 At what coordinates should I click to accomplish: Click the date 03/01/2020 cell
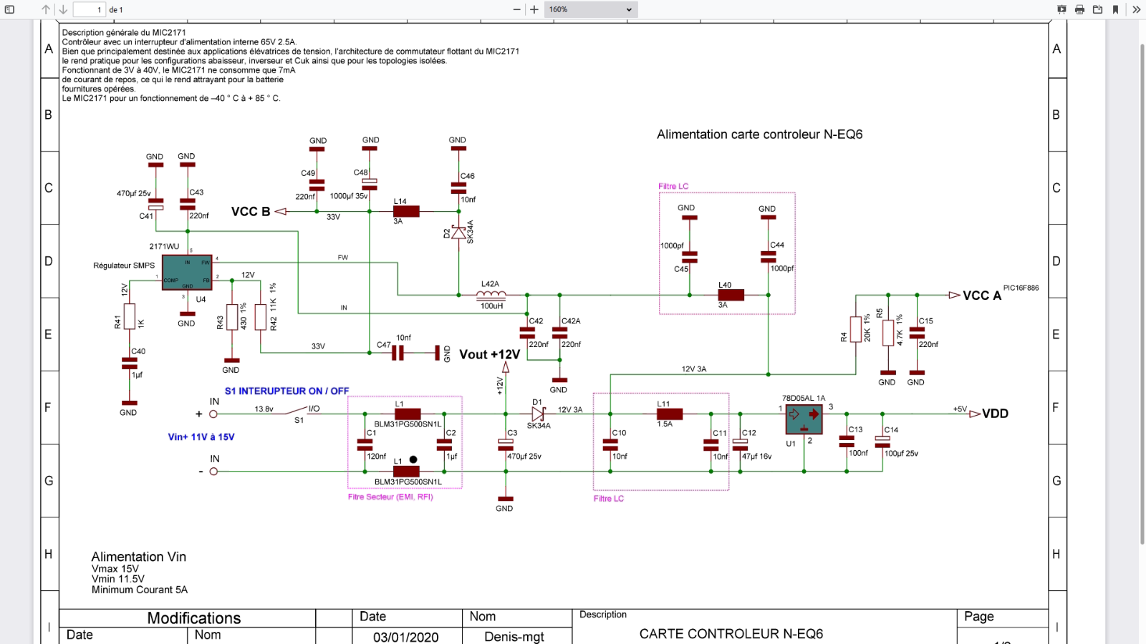pos(406,637)
